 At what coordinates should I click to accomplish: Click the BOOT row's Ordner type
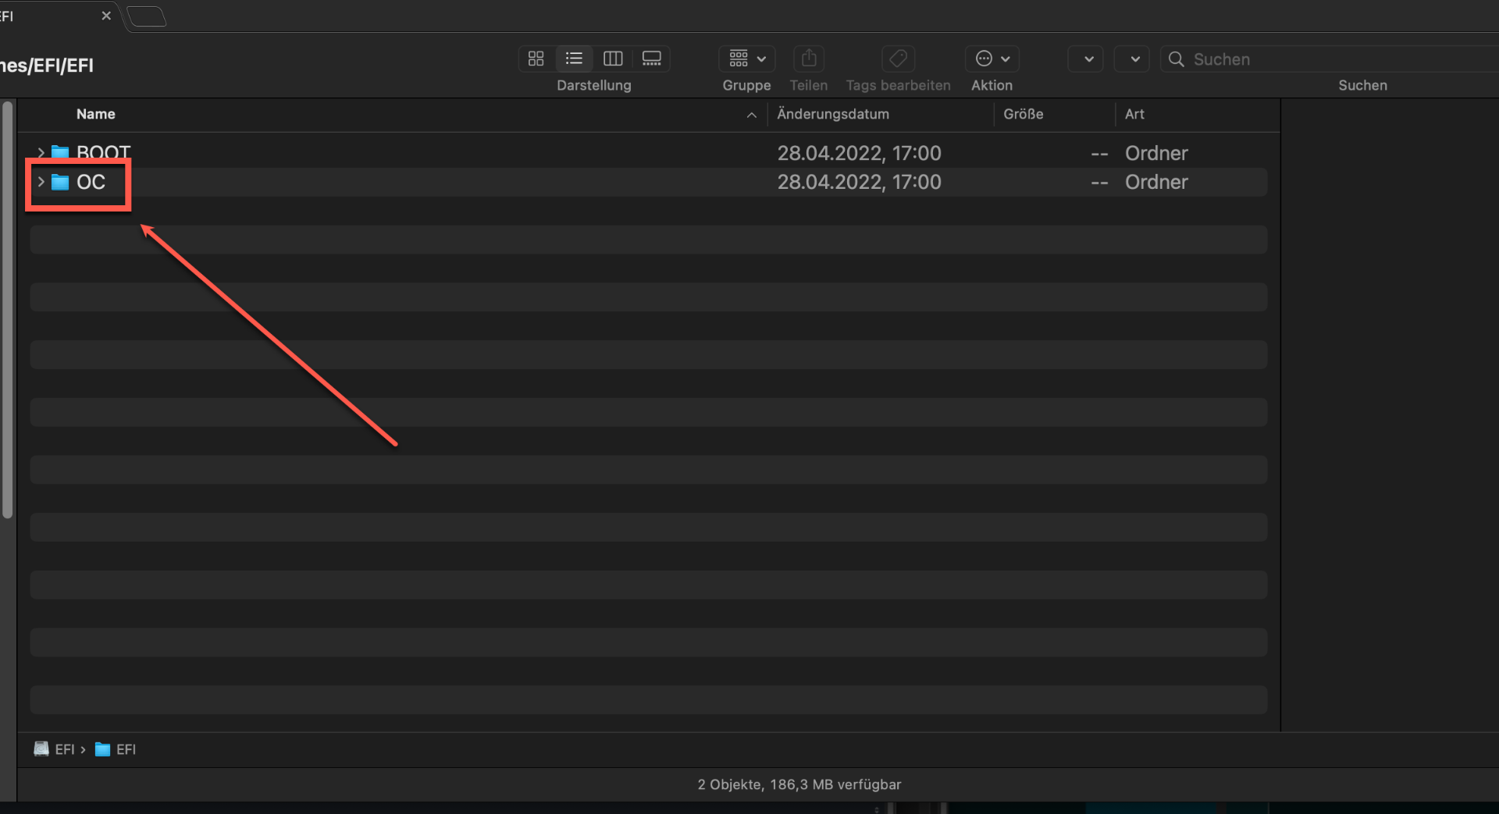1156,153
